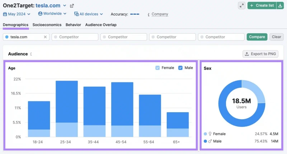Click the 22% y-axis label

coord(17,79)
